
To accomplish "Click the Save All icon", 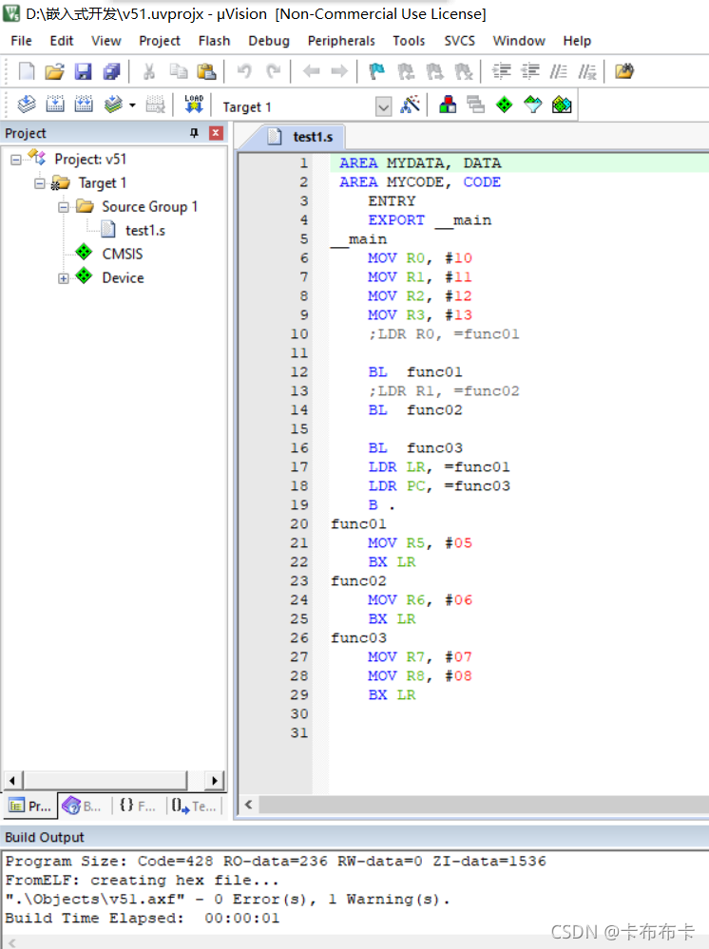I will 112,71.
